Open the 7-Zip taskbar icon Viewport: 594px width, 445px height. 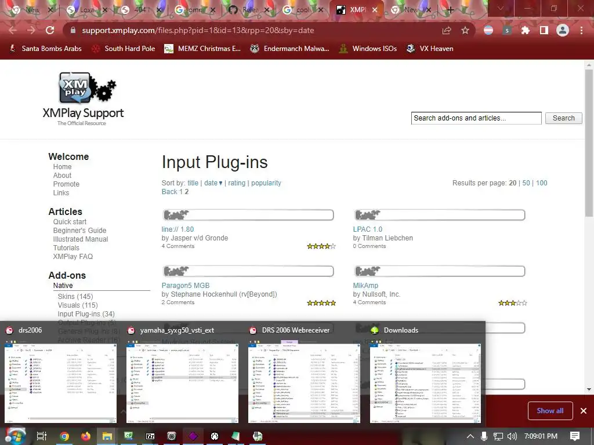tap(150, 436)
